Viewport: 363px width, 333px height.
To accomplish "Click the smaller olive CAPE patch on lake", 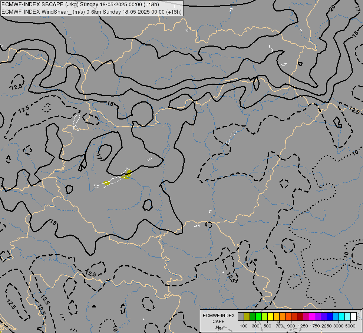I will pyautogui.click(x=106, y=183).
